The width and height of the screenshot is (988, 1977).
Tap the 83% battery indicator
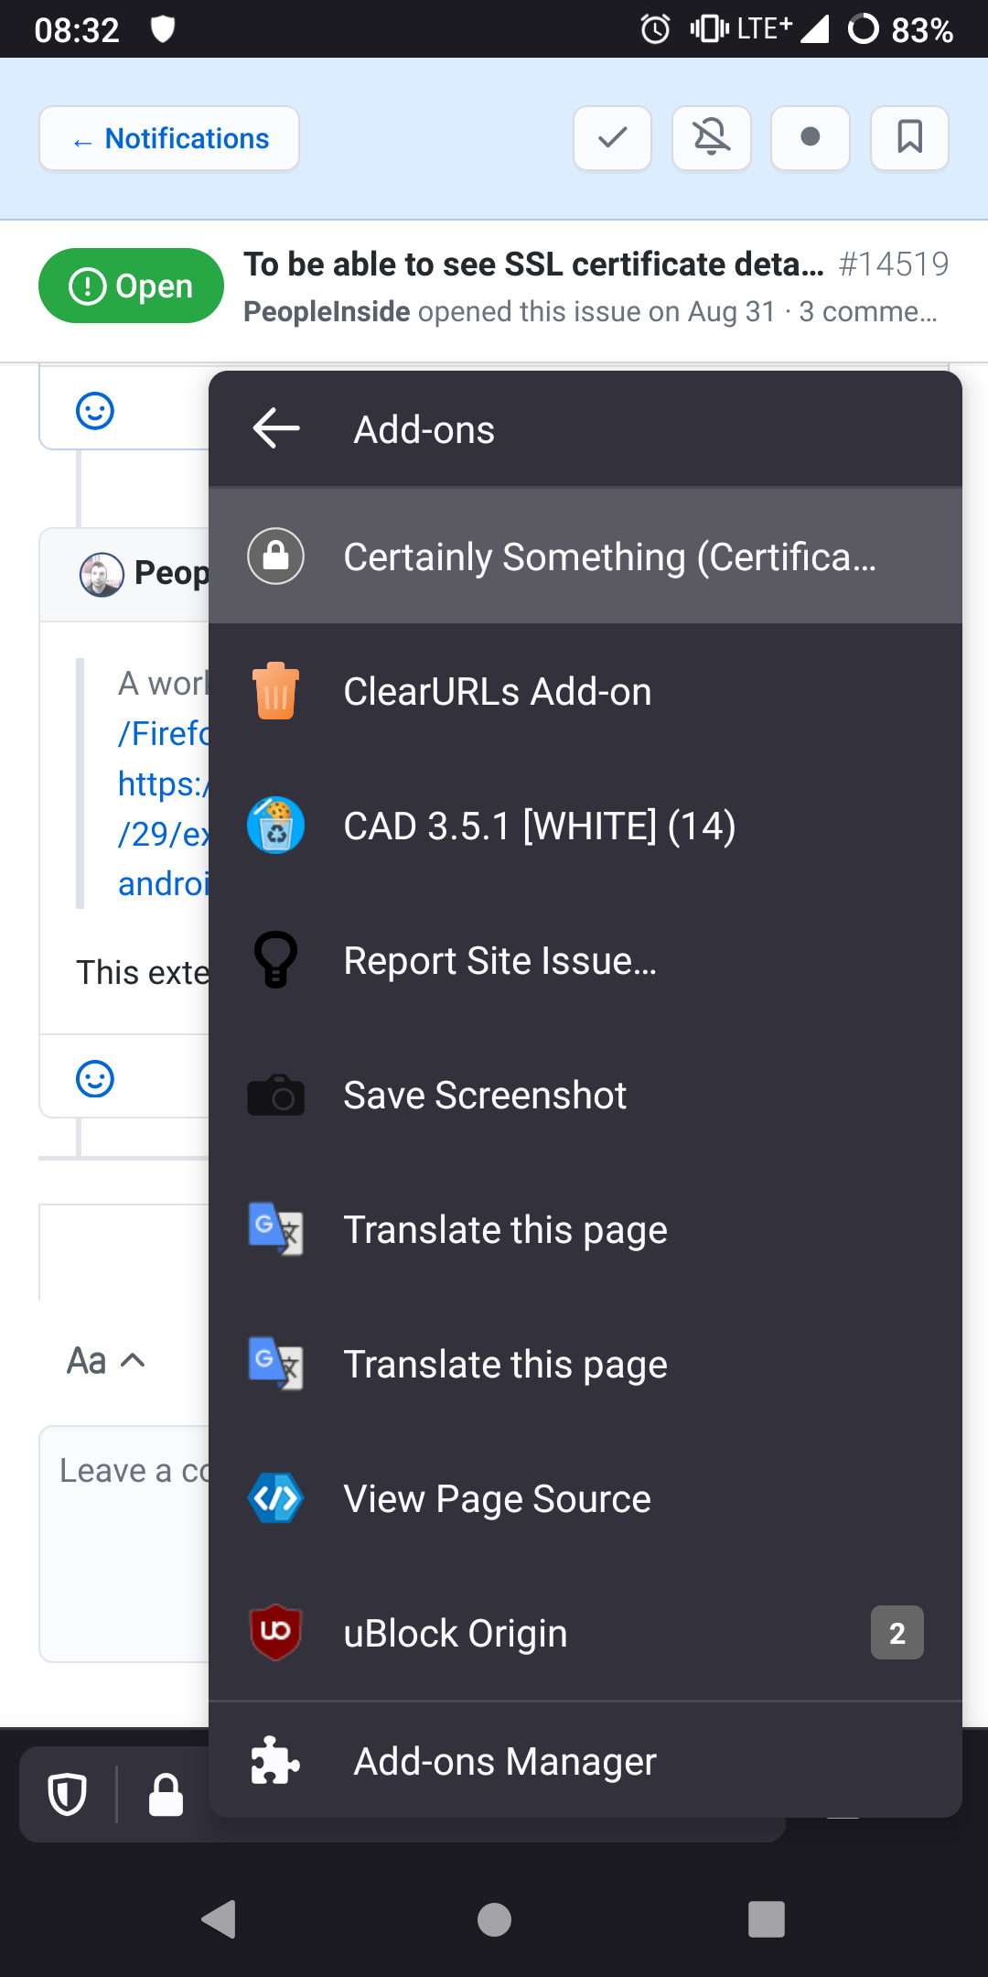point(900,29)
